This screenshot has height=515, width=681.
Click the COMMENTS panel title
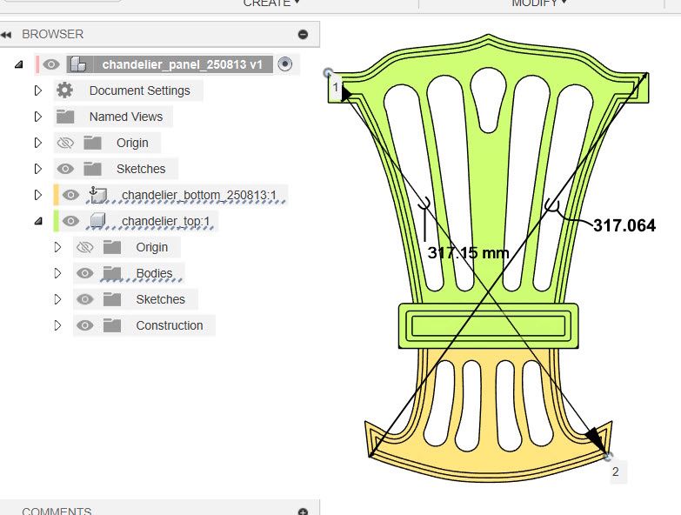tap(57, 512)
